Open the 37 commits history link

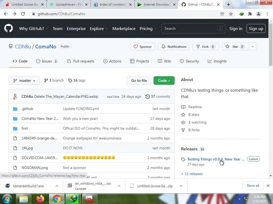[x=158, y=96]
